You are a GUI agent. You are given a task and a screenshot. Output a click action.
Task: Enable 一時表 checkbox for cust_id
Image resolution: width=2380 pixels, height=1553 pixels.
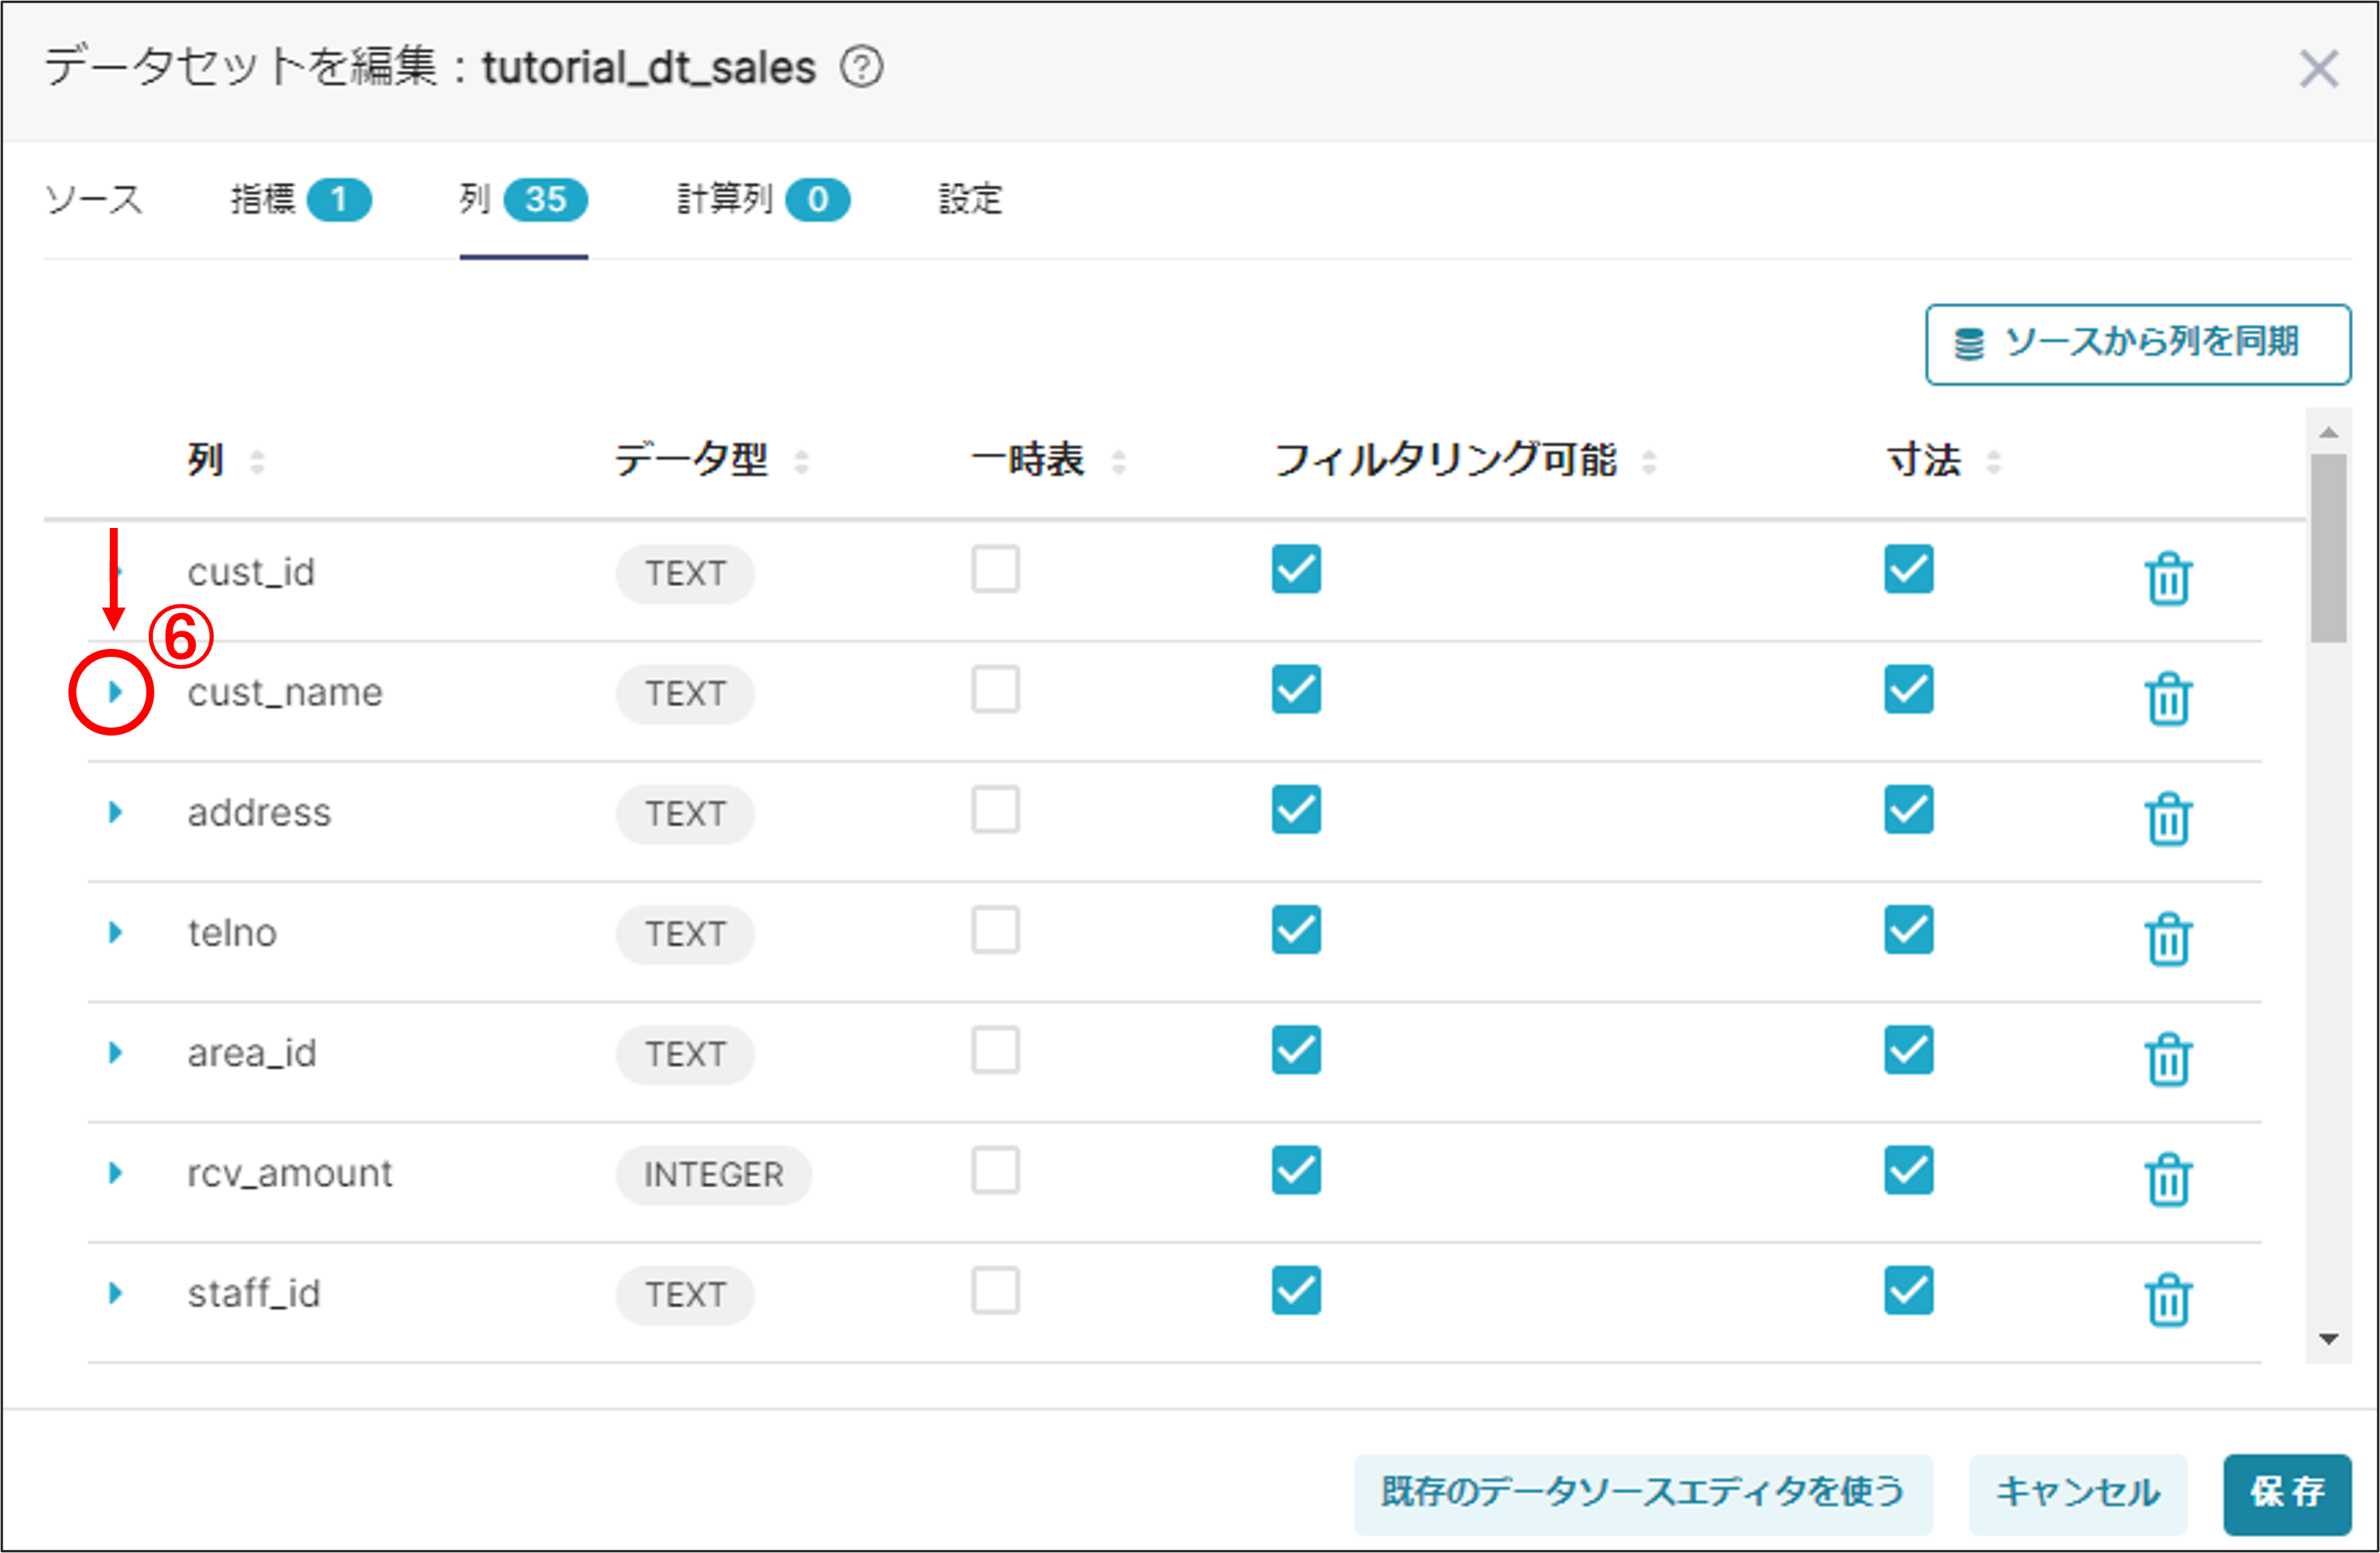[995, 569]
